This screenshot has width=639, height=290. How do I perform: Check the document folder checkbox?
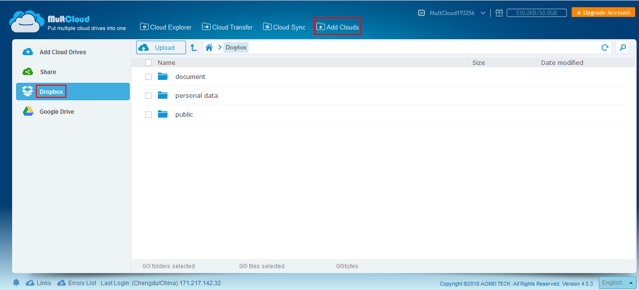(x=148, y=76)
